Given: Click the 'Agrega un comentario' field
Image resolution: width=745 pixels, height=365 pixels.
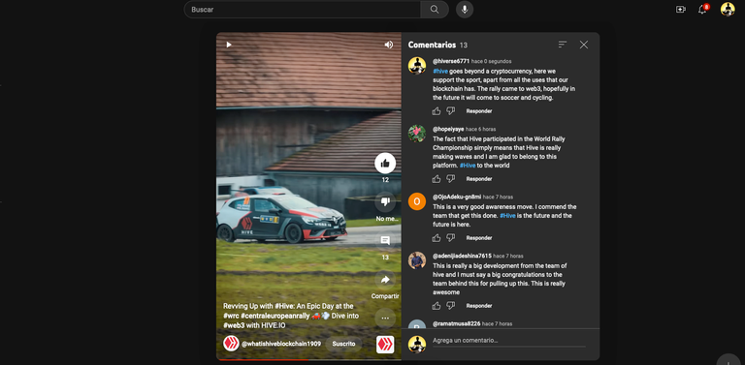Looking at the screenshot, I should pos(509,341).
